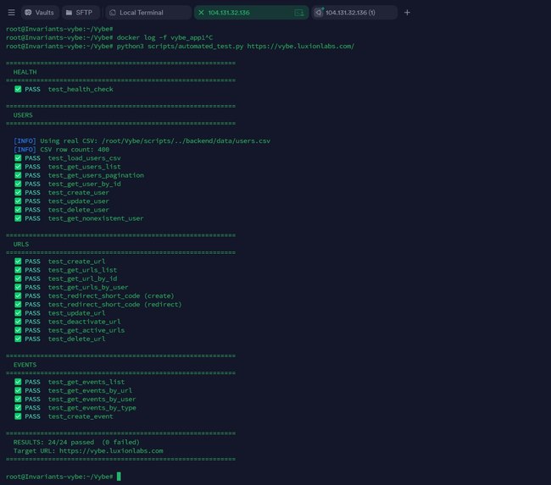Click the URLS section heading
Screen dimensions: 551x485
21,245
